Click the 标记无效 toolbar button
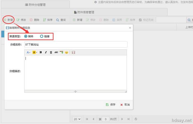This screenshot has height=124, width=193. tap(146, 20)
